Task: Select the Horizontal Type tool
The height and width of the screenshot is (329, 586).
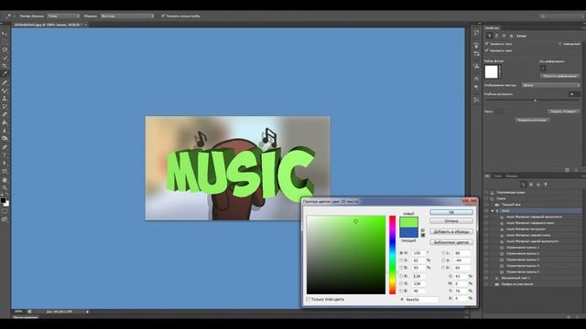Action: [x=5, y=155]
